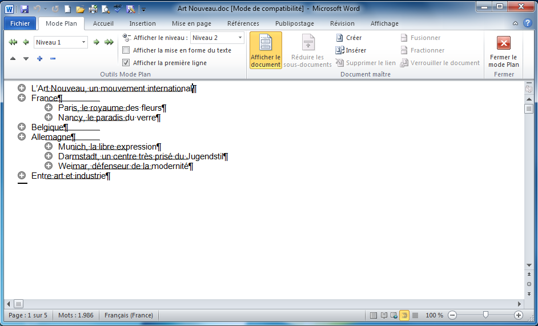This screenshot has width=538, height=326.
Task: Switch to the Accueil tab
Action: 103,23
